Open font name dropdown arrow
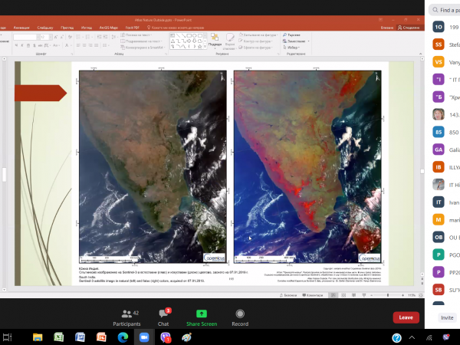 pos(38,37)
